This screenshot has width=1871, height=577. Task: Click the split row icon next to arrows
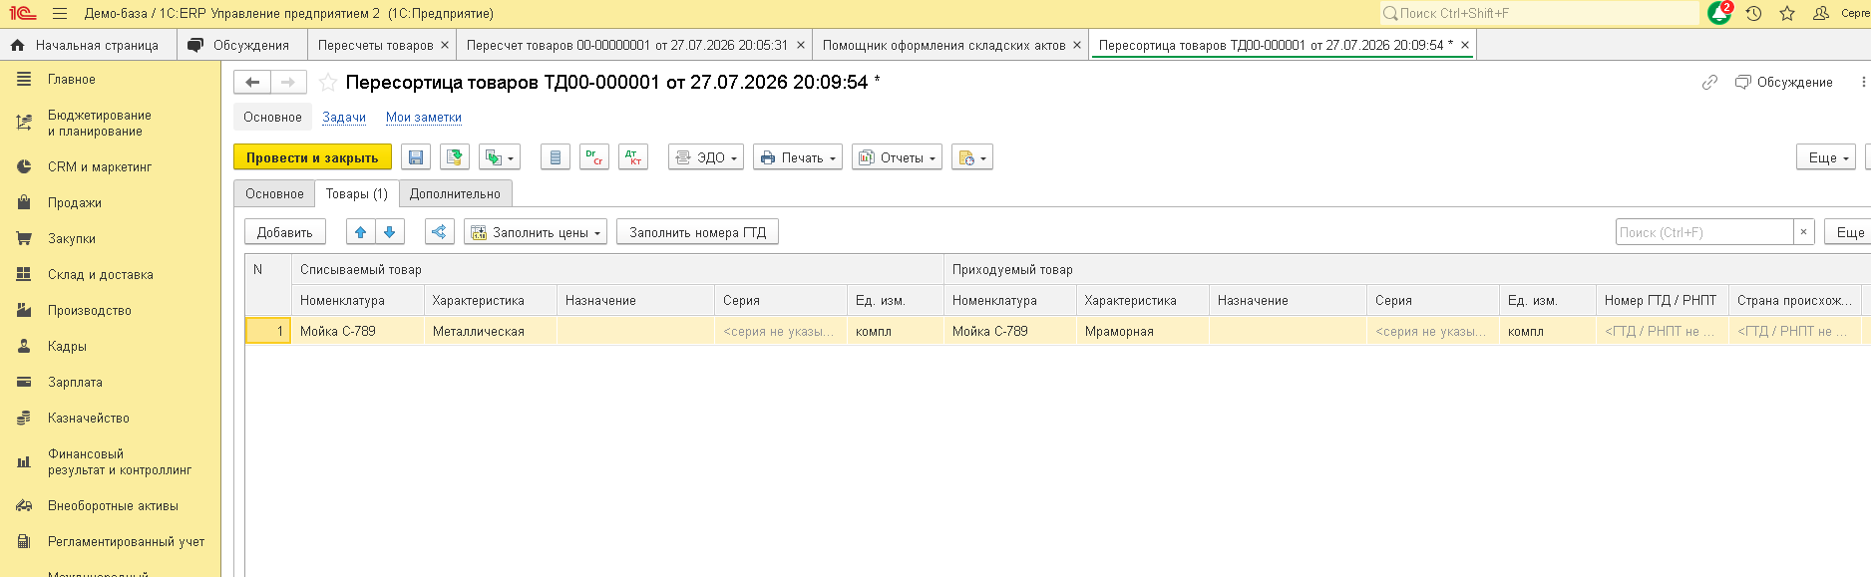pos(439,232)
